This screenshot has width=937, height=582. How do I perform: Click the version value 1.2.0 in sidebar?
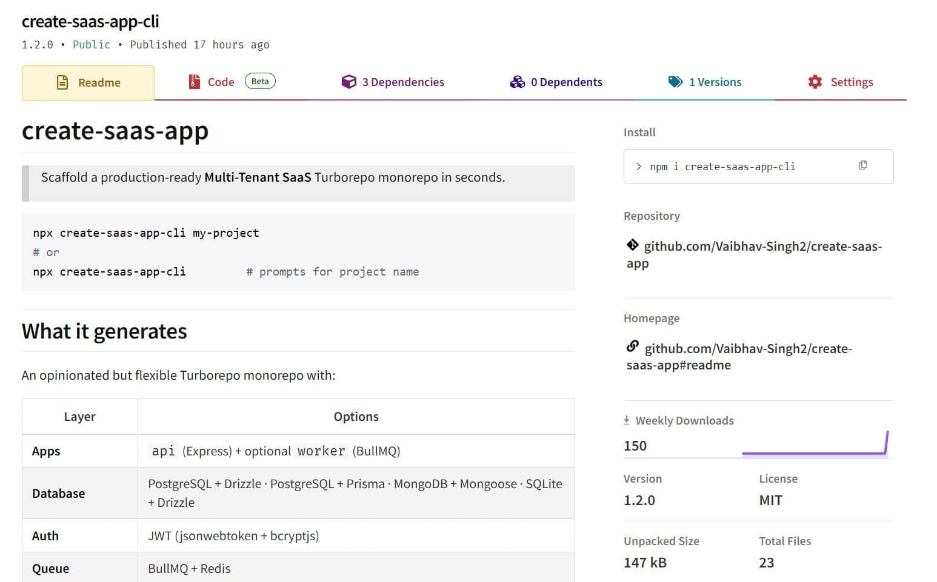click(639, 500)
